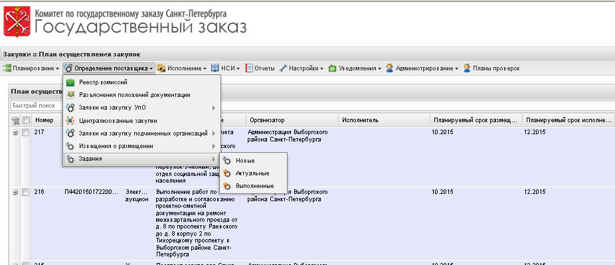Open the Уведомления dropdown menu
The height and width of the screenshot is (265, 615).
pos(355,68)
